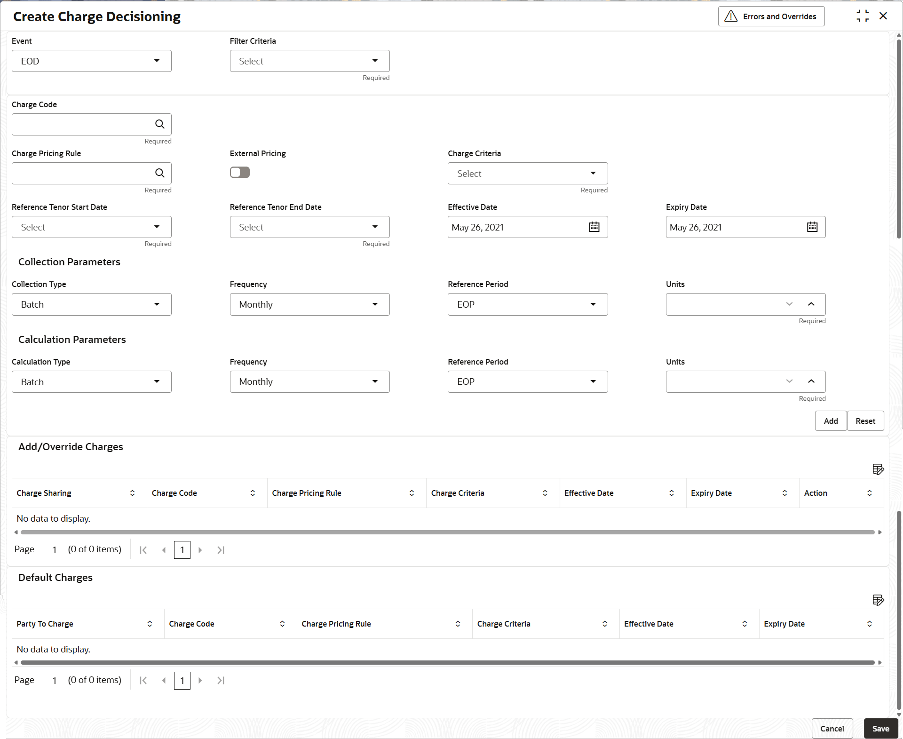The width and height of the screenshot is (903, 739).
Task: Click the Charge Pricing Rule search icon
Action: (160, 173)
